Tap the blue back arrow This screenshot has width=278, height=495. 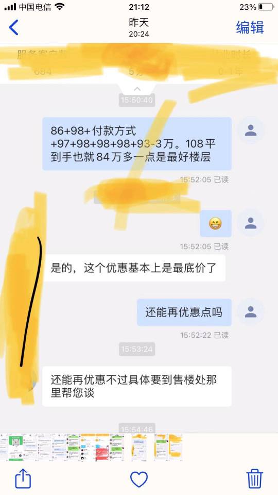13,27
